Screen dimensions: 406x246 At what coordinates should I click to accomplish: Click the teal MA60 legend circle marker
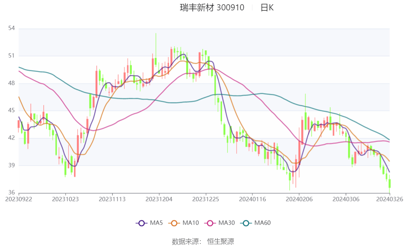pos(246,223)
